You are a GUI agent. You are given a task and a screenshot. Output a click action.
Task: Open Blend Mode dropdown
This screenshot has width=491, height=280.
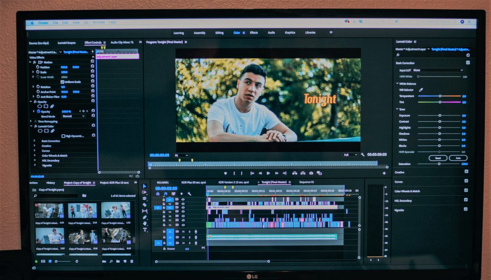coord(73,116)
